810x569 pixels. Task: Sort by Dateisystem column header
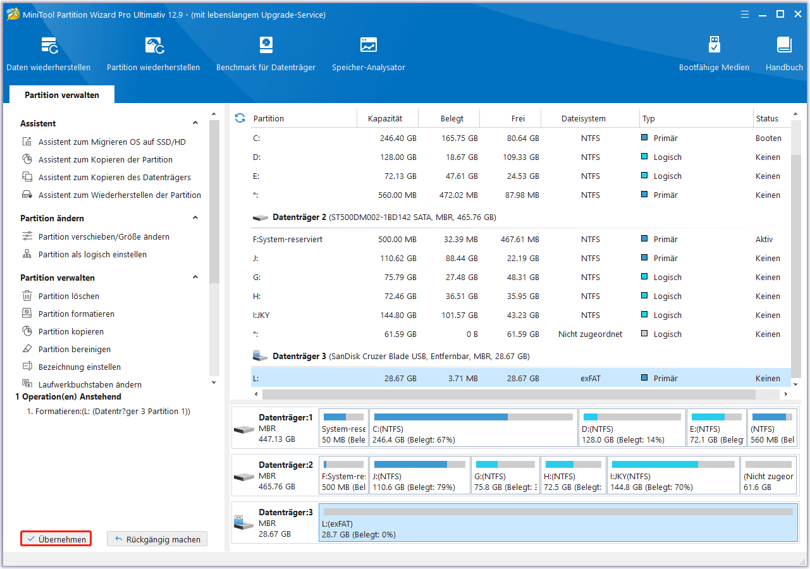pyautogui.click(x=591, y=118)
